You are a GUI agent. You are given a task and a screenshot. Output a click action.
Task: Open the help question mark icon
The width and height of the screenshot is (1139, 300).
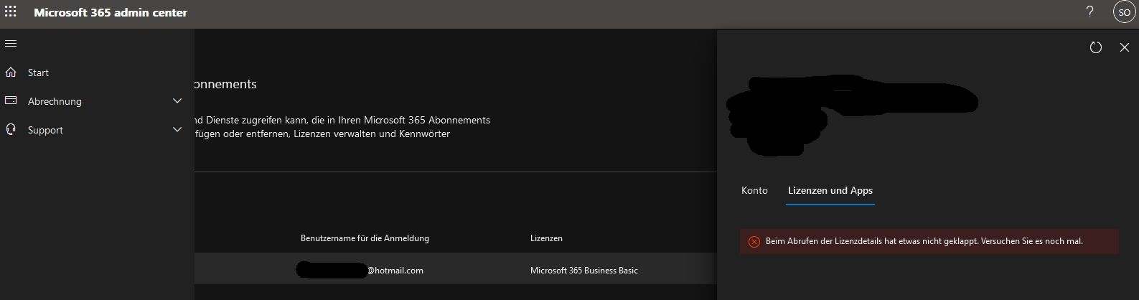tap(1089, 11)
